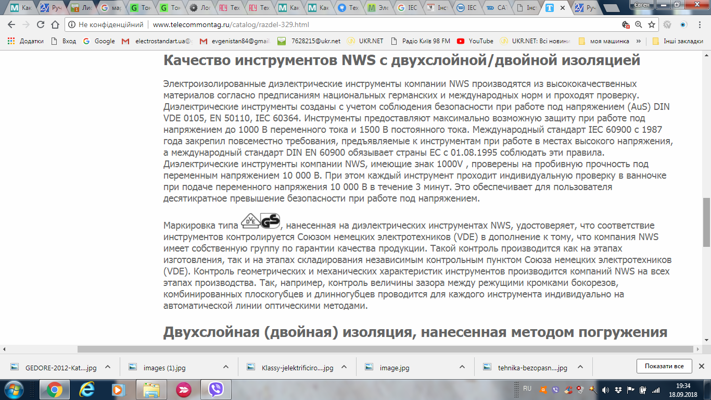The height and width of the screenshot is (400, 711).
Task: Open the Інші закладки folder
Action: tap(677, 41)
